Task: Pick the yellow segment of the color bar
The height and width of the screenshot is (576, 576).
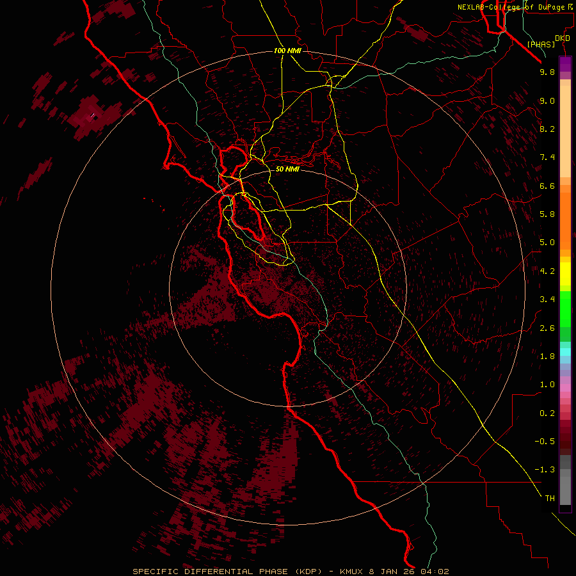Action: tap(565, 274)
